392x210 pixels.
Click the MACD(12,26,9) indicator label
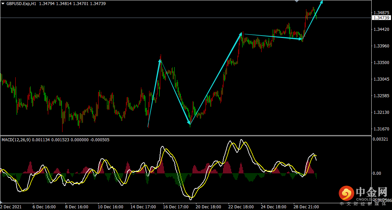point(16,140)
